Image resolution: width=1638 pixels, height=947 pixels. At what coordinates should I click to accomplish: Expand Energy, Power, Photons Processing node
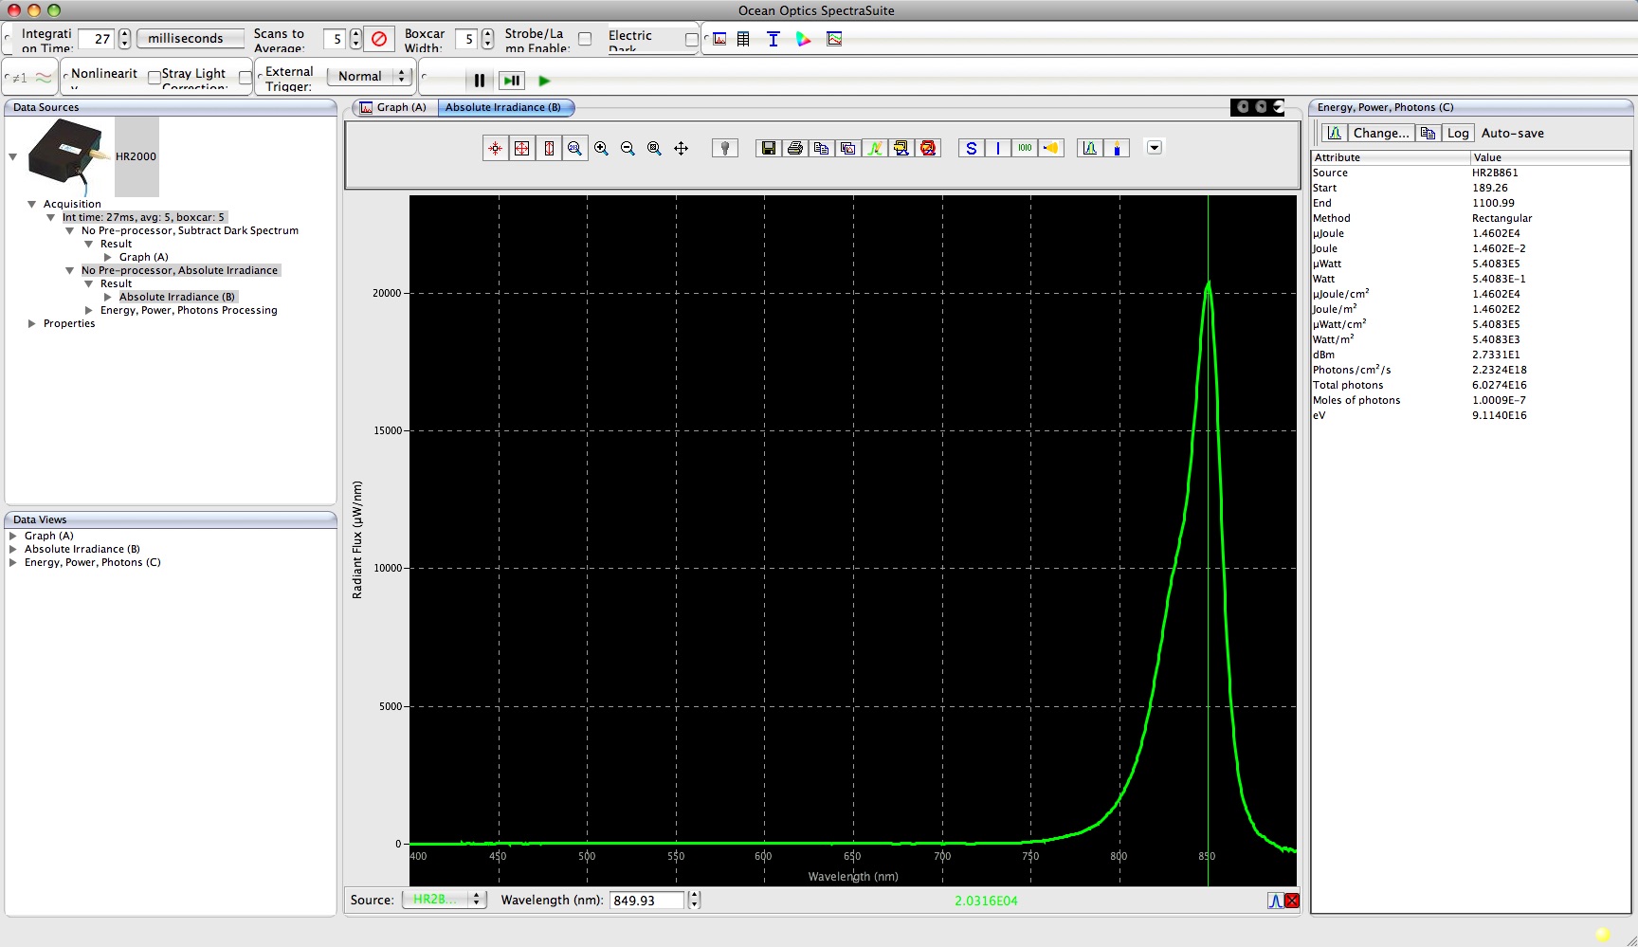[x=89, y=310]
